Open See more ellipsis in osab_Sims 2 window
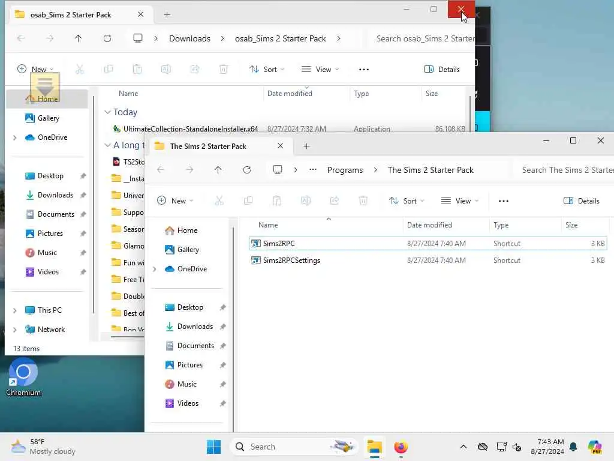 364,70
